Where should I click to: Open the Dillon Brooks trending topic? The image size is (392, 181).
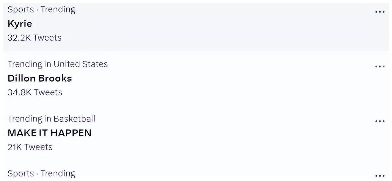point(40,78)
